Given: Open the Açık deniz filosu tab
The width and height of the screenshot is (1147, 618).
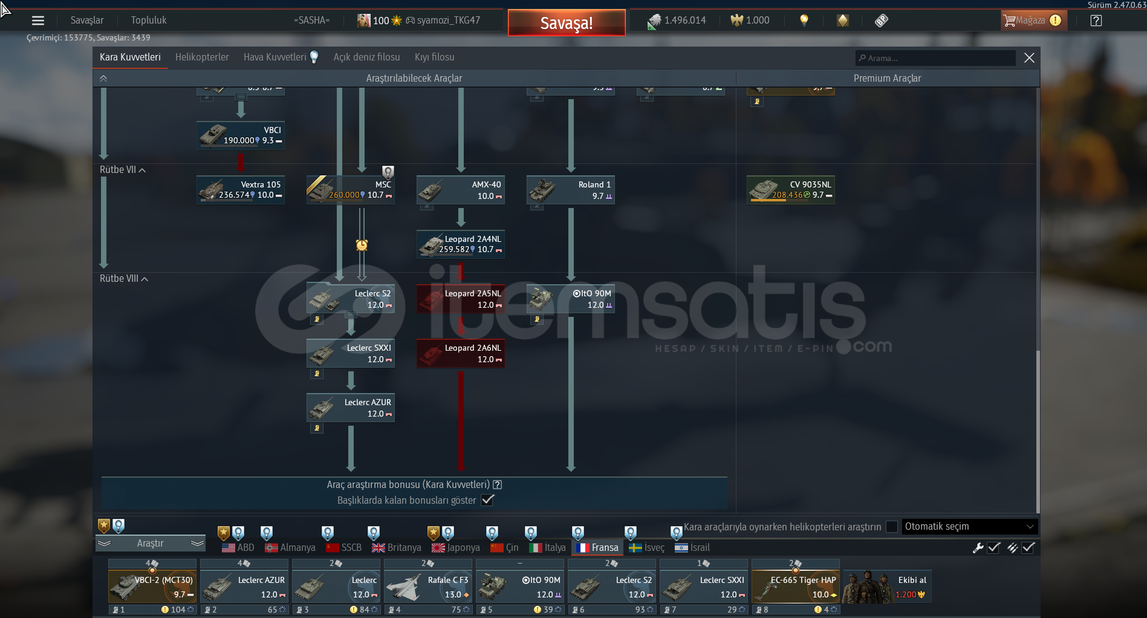Looking at the screenshot, I should [366, 57].
